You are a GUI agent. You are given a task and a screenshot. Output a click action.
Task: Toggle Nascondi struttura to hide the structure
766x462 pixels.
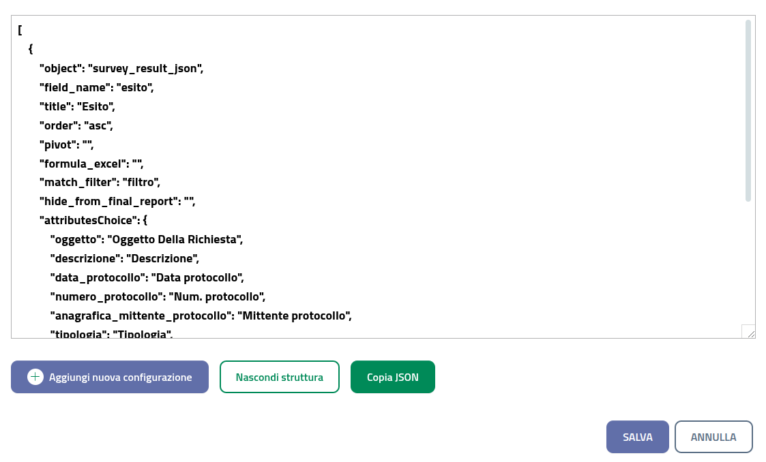tap(279, 377)
